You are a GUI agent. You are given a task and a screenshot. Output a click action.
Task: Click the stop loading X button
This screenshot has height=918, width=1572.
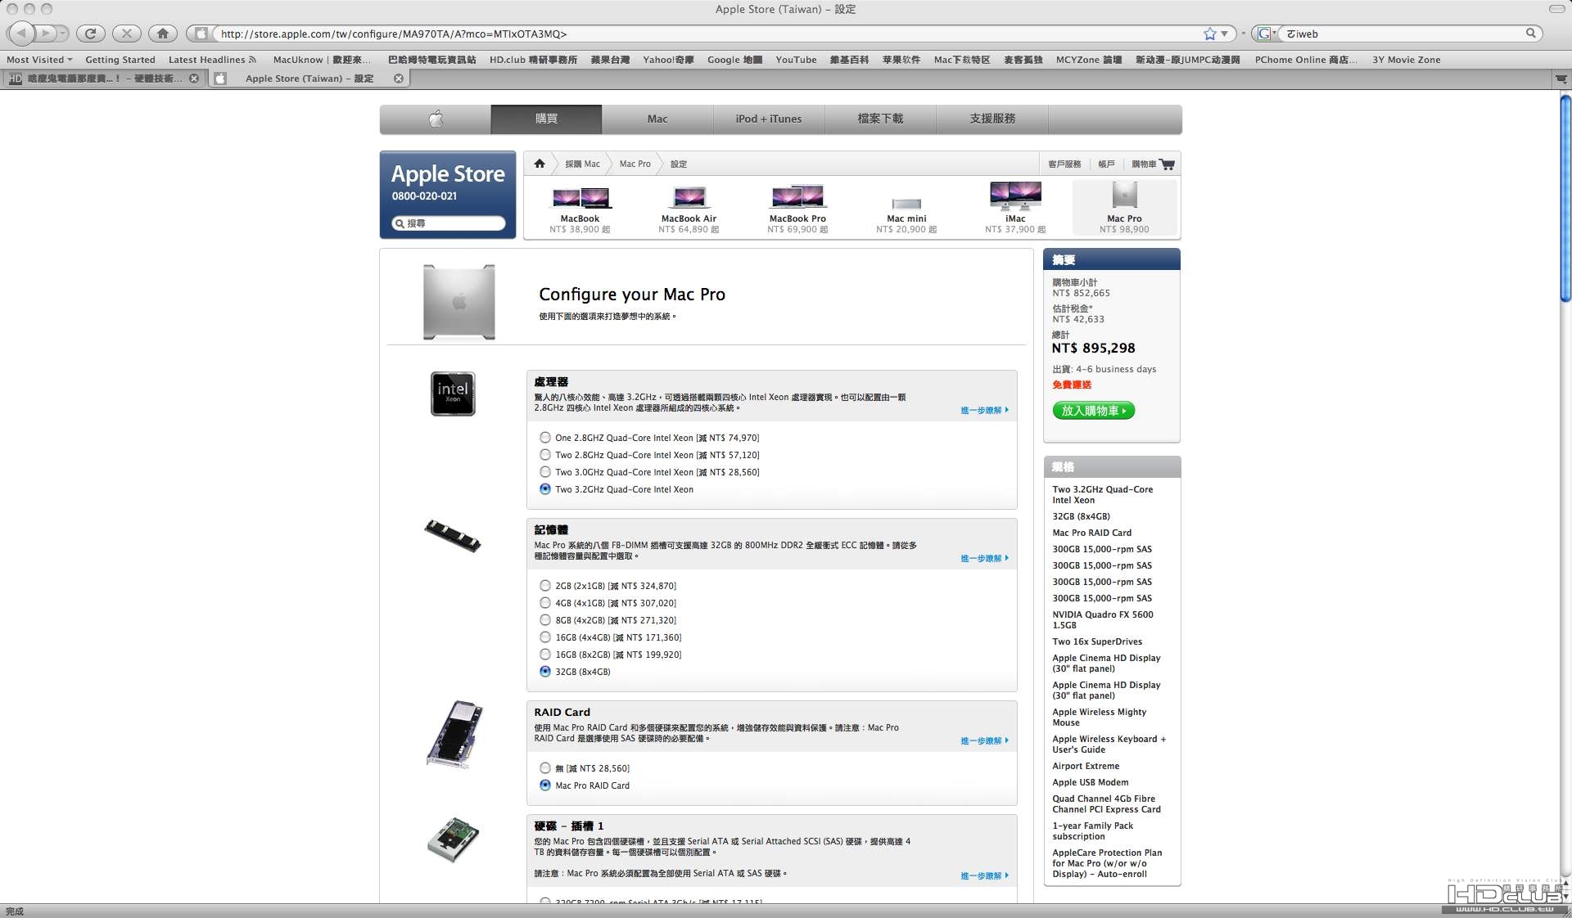coord(126,34)
